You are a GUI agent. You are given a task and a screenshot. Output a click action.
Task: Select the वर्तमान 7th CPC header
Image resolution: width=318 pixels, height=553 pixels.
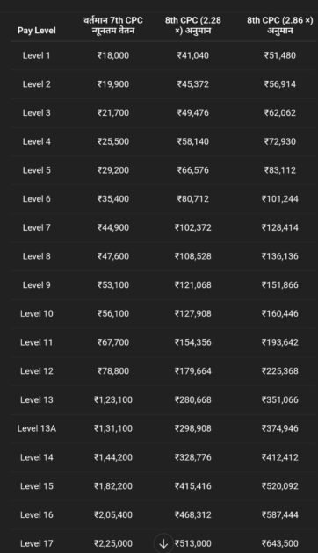(x=113, y=25)
